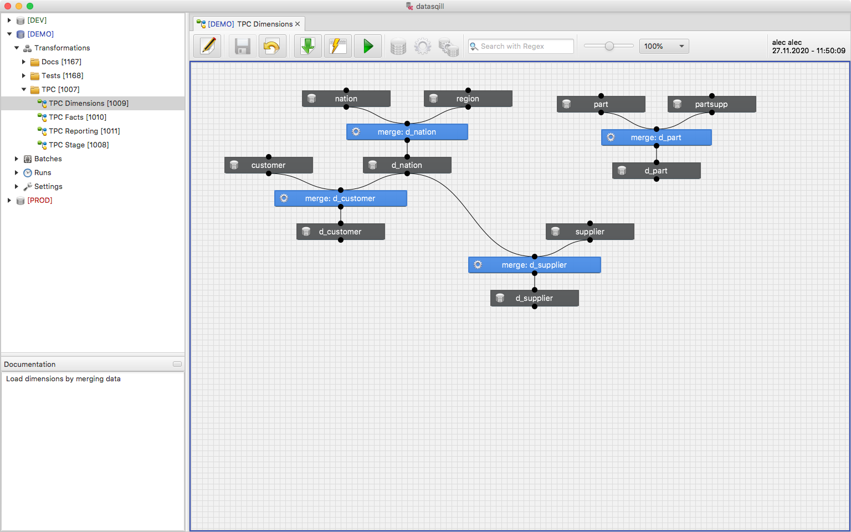851x532 pixels.
Task: Collapse the TPC [1007] folder
Action: pyautogui.click(x=24, y=89)
